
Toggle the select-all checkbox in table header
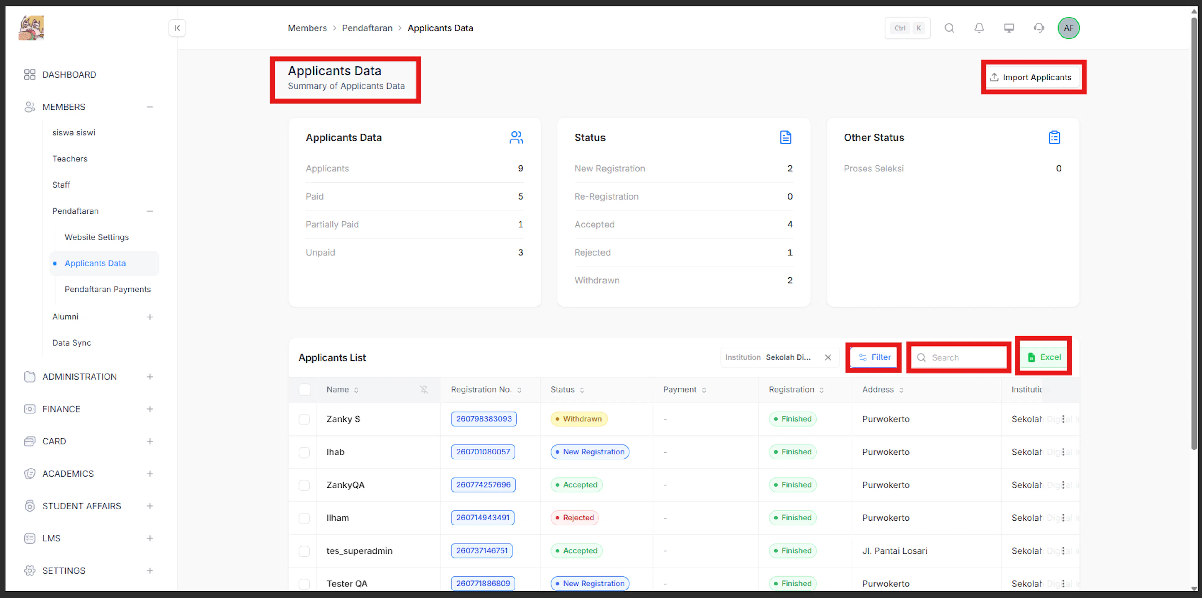click(x=305, y=389)
